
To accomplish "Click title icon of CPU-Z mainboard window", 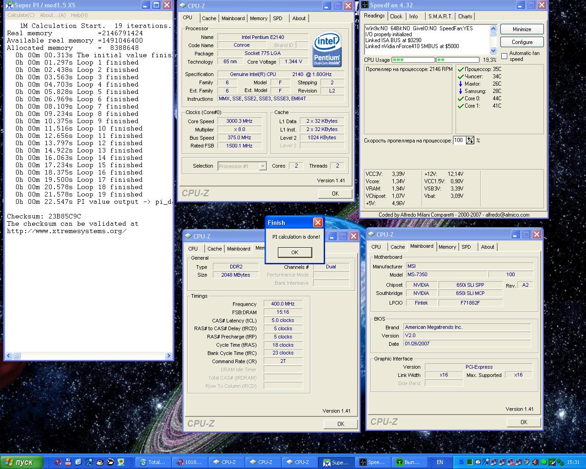I will pos(371,234).
